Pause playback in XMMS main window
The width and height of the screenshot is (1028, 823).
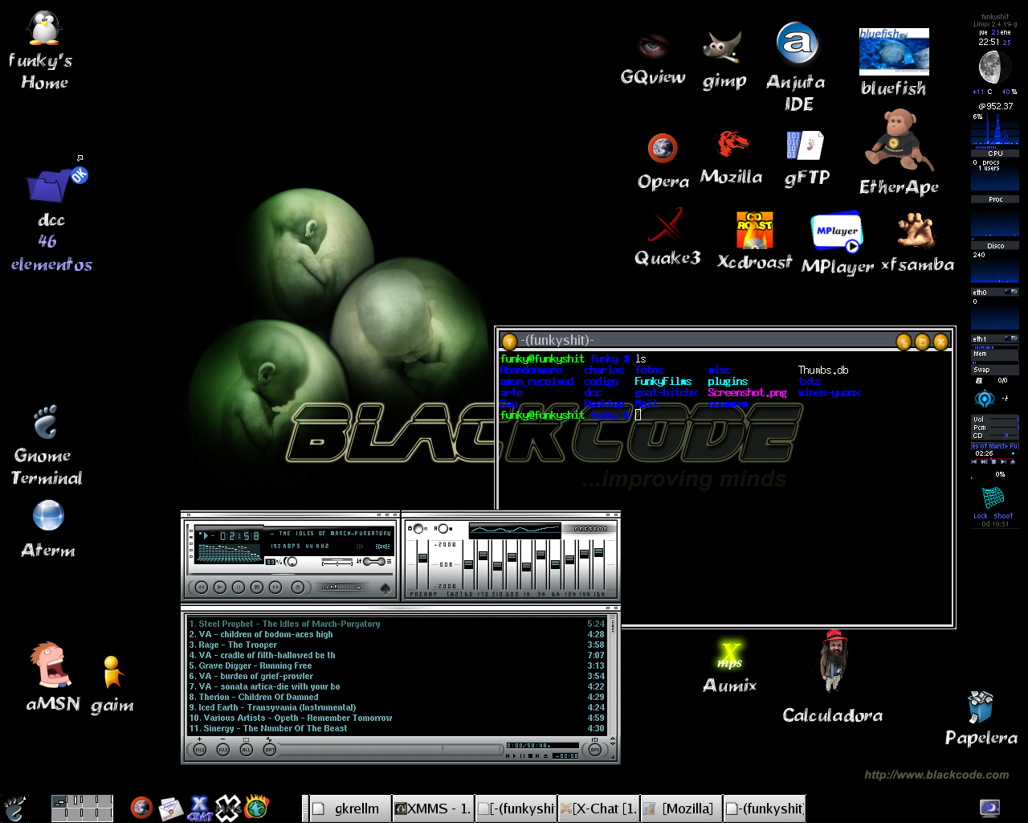coord(239,588)
